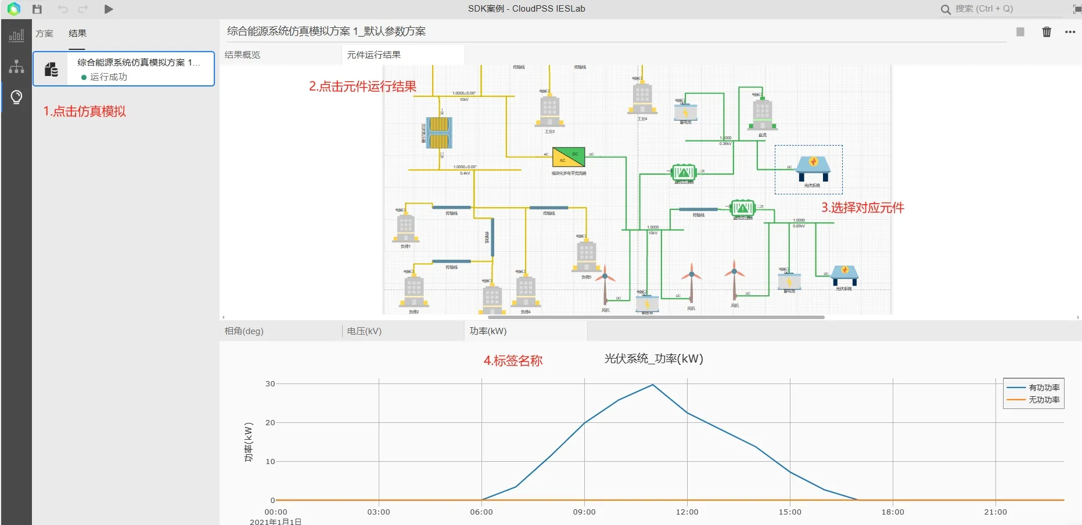Toggle the 无功功率 legend series
This screenshot has width=1082, height=525.
1033,400
